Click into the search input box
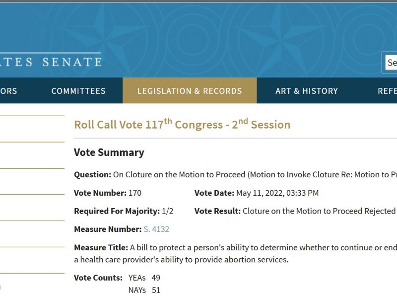 391,63
